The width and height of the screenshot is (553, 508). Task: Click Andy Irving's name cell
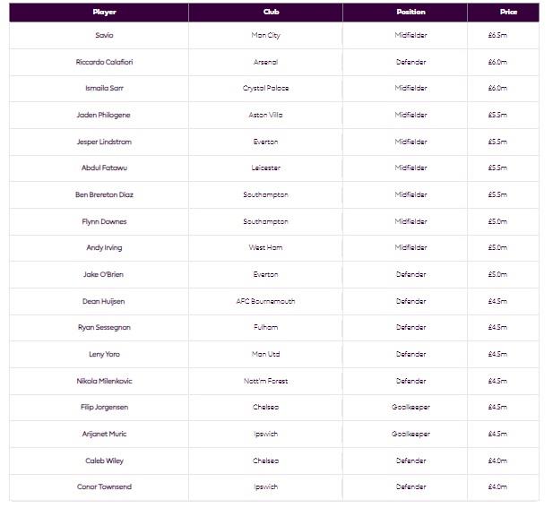tap(104, 247)
